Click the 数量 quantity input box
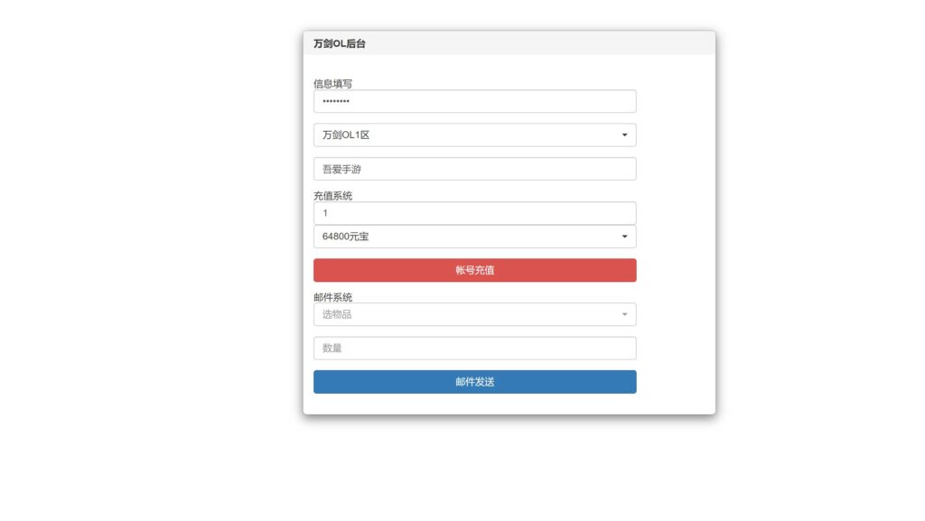925x521 pixels. click(x=474, y=348)
